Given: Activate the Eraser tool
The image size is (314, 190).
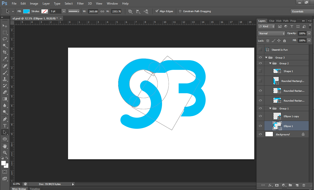Looking at the screenshot, I should [x=5, y=92].
